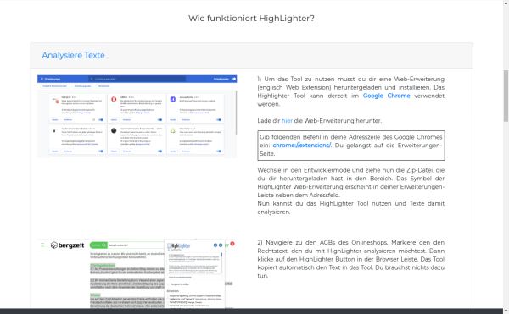Toggle the developer mode switch in Erweiterungen header
The image size is (509, 314).
[x=233, y=79]
